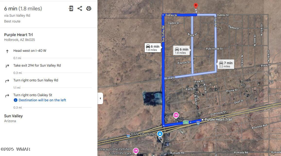Click 'Destination will be on the left' info
281x156 pixels.
tap(42, 100)
